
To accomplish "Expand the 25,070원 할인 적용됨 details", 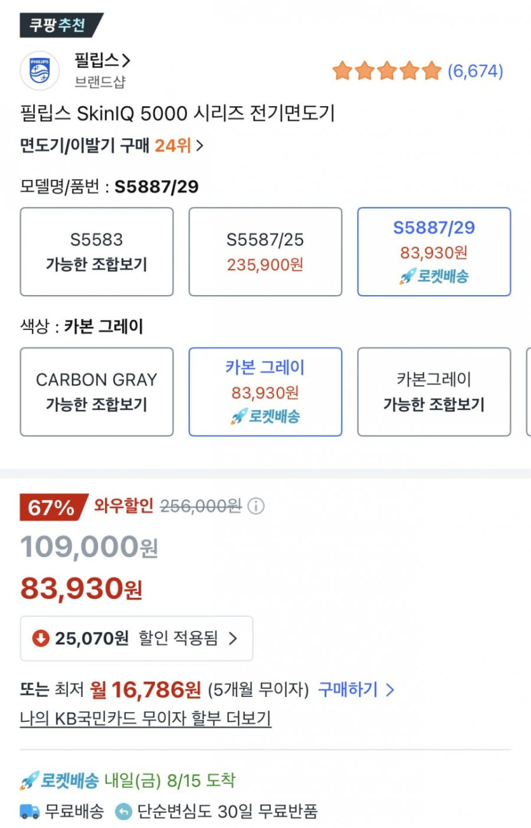I will pos(137,638).
